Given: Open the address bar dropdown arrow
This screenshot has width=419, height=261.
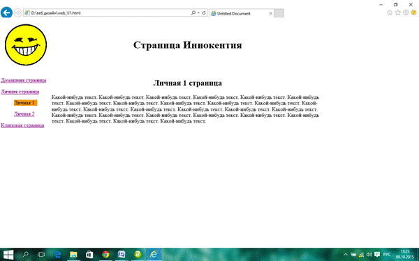Looking at the screenshot, I should point(198,13).
